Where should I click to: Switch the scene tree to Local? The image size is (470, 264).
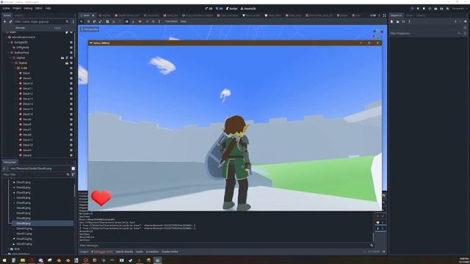pos(57,28)
